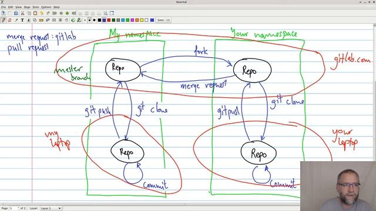
Task: Select the Eraser tool
Action: pos(9,20)
